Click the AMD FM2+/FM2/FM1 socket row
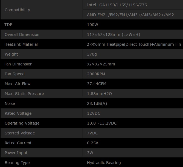183x167 pixels. click(x=130, y=15)
